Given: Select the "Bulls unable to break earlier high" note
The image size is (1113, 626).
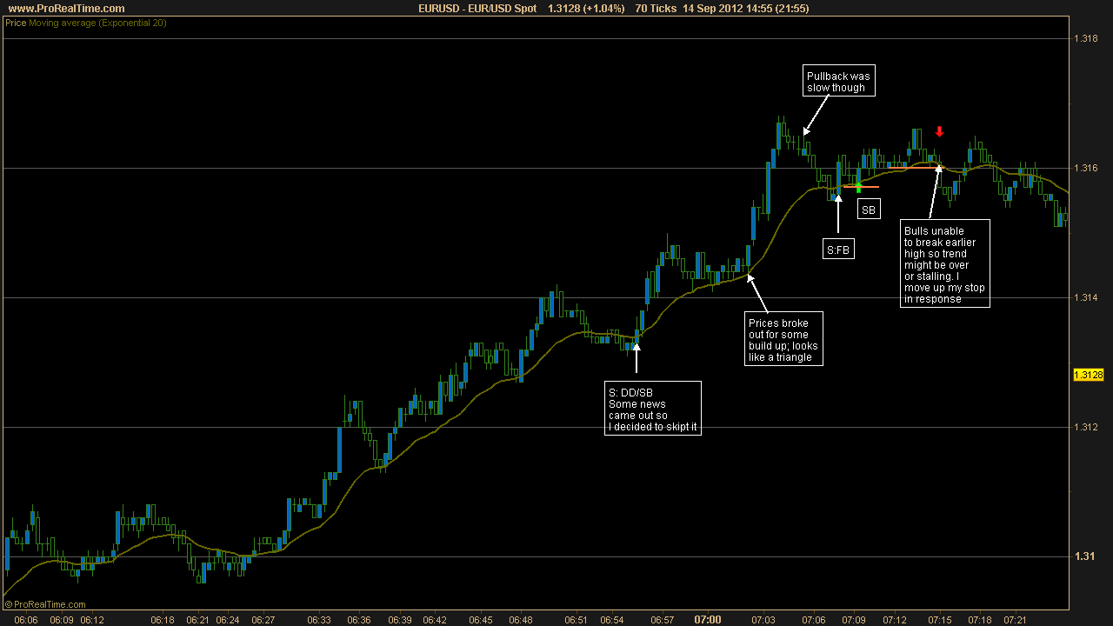Looking at the screenshot, I should point(945,263).
